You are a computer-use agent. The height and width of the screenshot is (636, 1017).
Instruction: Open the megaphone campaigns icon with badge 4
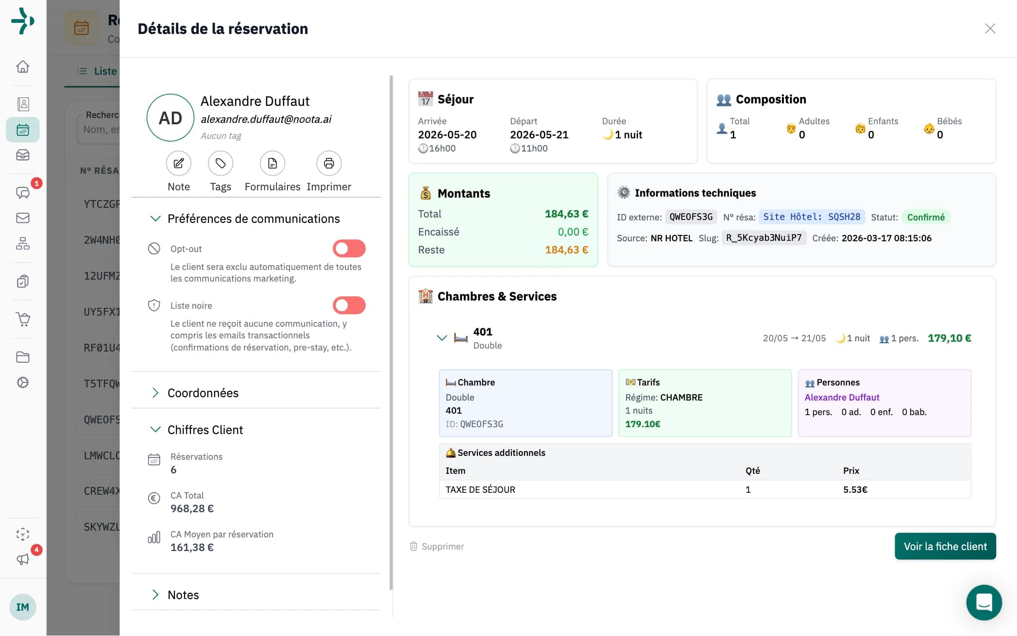pyautogui.click(x=22, y=559)
